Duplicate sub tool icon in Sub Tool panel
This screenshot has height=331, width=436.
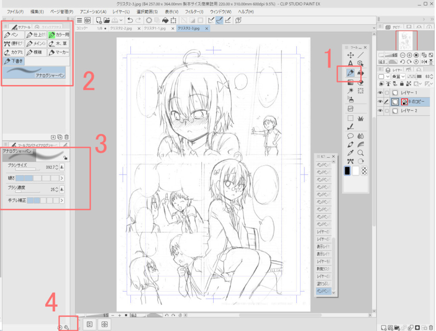60,137
